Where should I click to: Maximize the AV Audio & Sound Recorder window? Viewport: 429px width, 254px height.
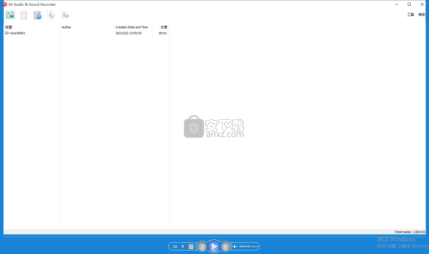409,4
